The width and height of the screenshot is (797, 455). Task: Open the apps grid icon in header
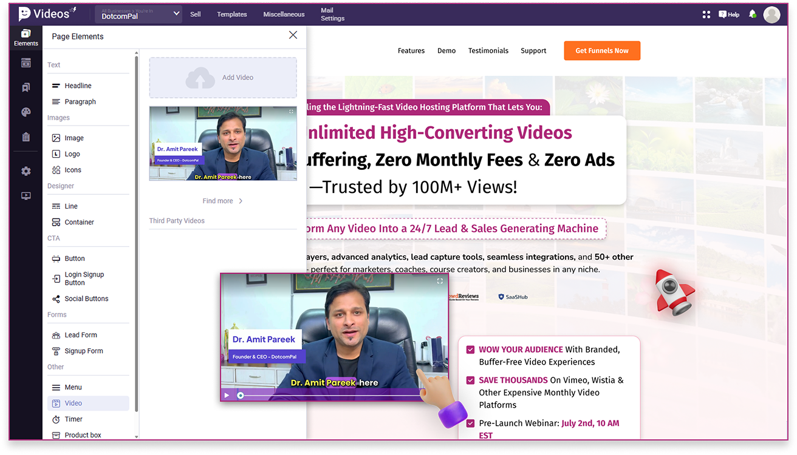pyautogui.click(x=706, y=15)
